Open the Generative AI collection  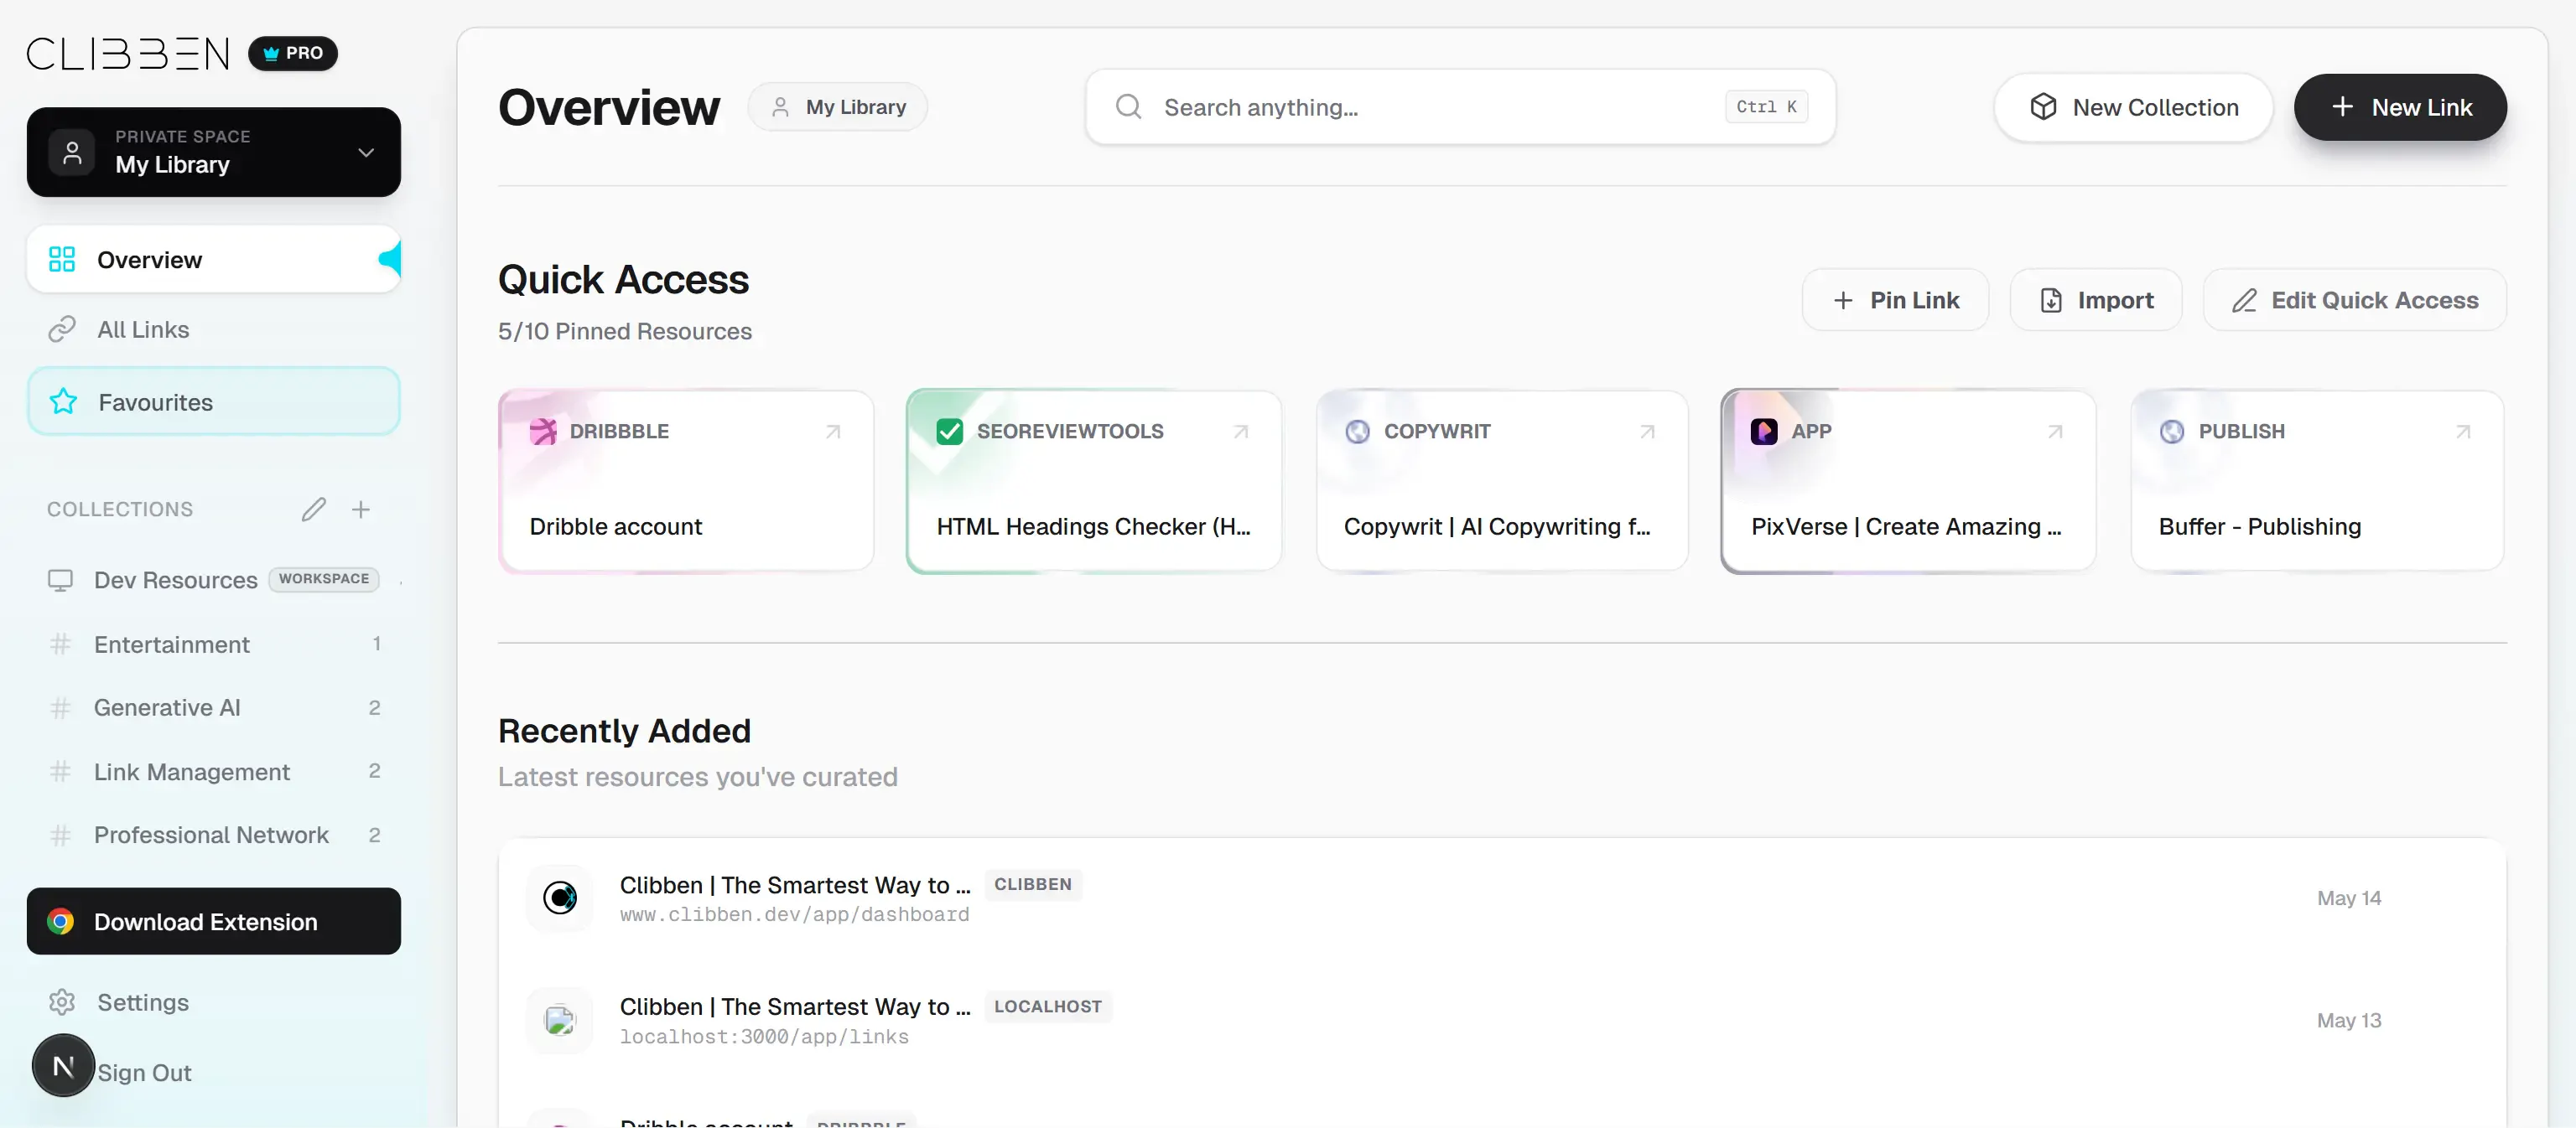click(214, 707)
